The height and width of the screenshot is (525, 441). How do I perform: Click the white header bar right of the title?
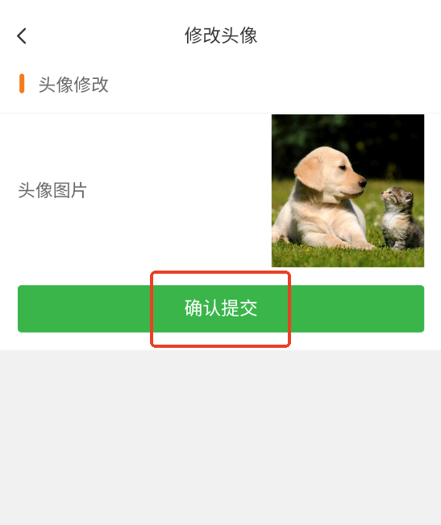point(349,35)
